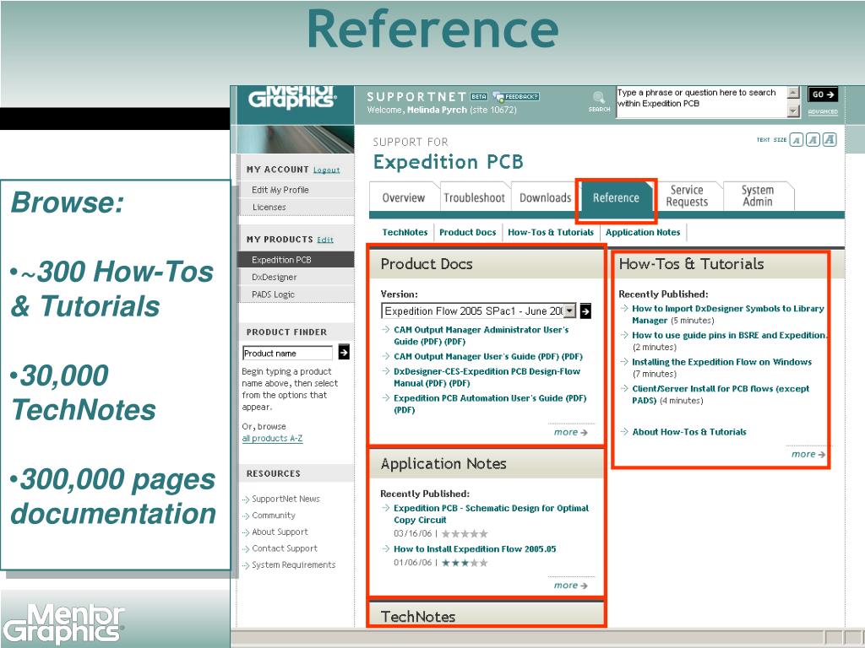
Task: Click Edit next to My Products
Action: click(x=325, y=240)
